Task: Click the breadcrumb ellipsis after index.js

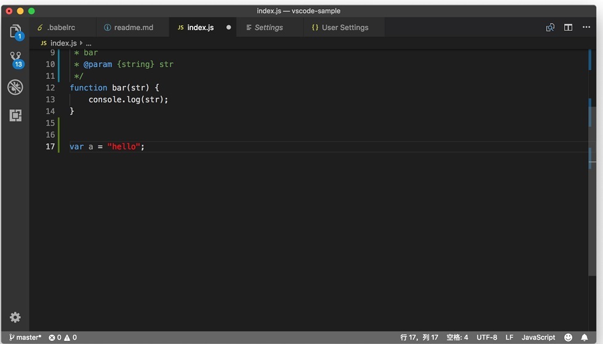Action: pyautogui.click(x=89, y=44)
